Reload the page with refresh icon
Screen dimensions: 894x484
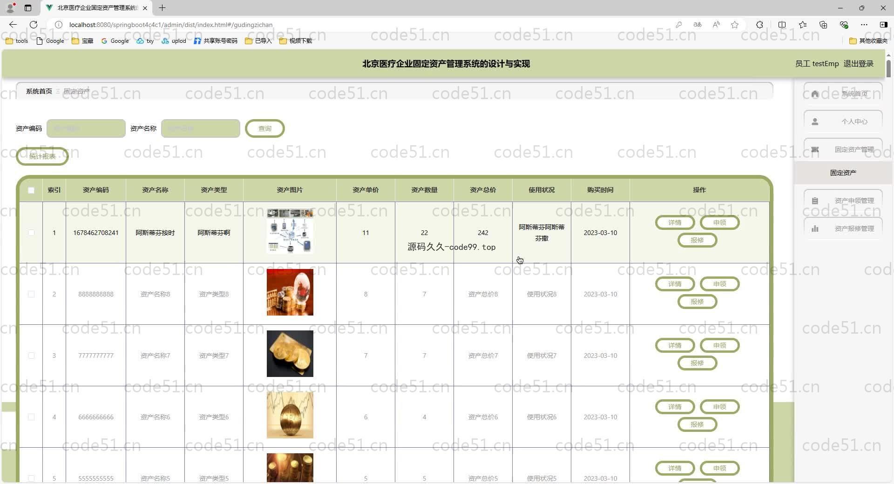[x=34, y=25]
